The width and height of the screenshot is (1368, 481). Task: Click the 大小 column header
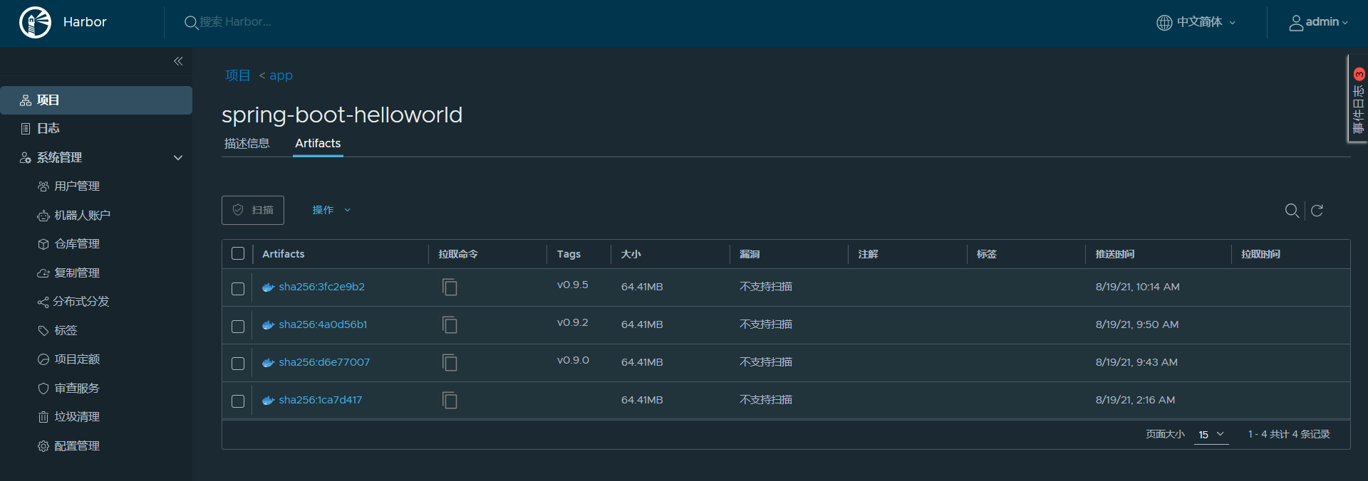tap(631, 254)
